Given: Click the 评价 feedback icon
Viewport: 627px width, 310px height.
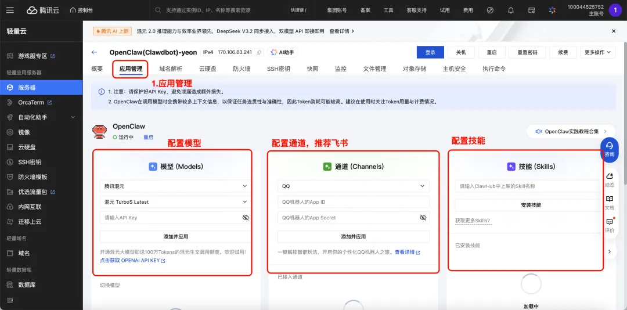Looking at the screenshot, I should point(610,225).
